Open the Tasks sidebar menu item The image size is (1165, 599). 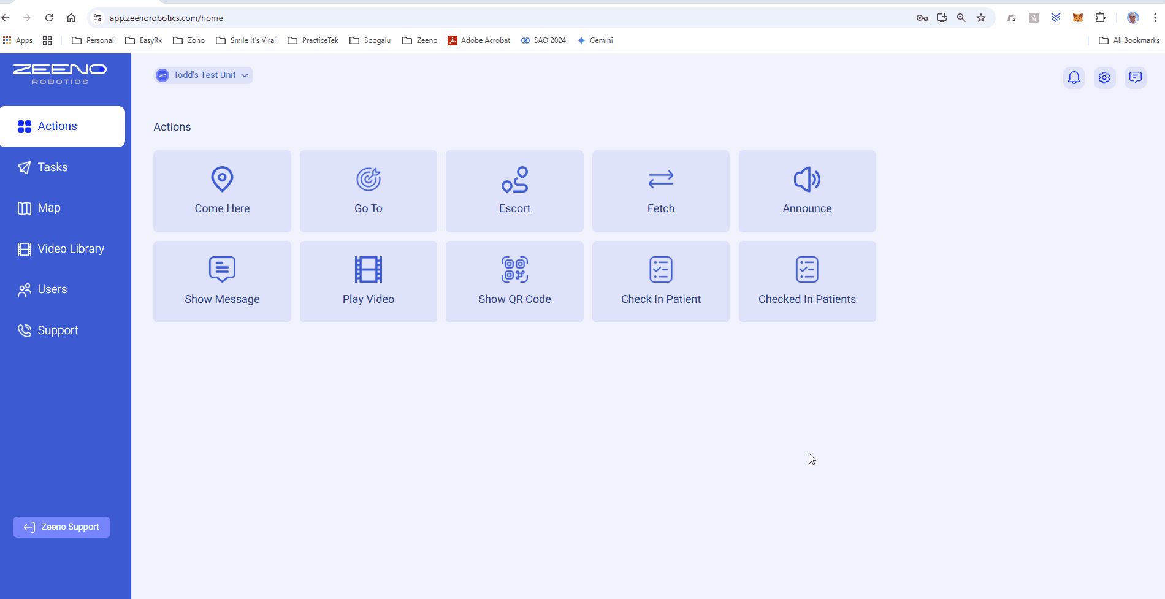point(53,167)
